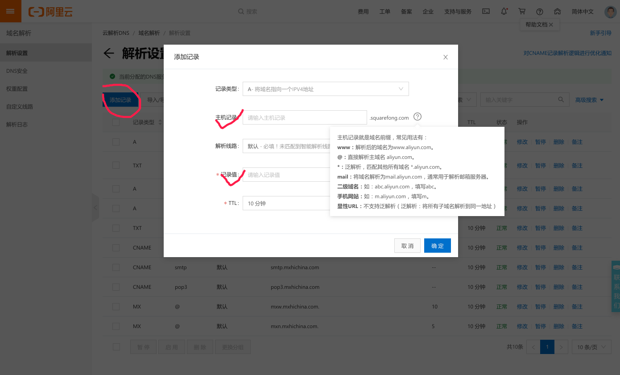Click the notification bell icon

point(504,12)
